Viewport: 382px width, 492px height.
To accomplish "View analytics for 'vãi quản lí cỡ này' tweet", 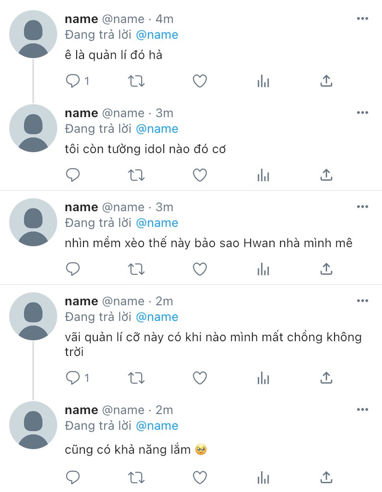I will pos(263,378).
